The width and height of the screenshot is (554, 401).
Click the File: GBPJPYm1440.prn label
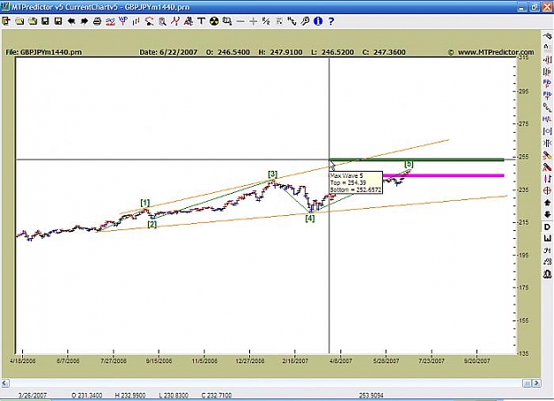(43, 52)
